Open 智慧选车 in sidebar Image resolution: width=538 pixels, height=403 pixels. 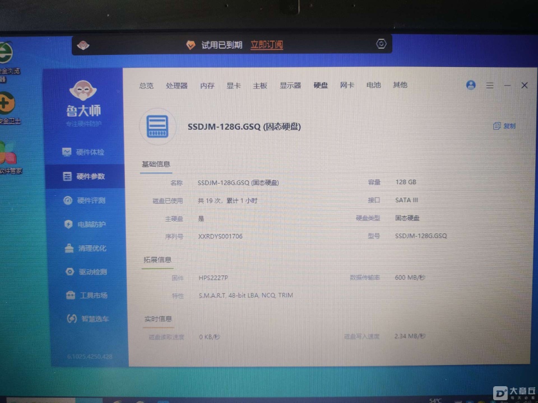pyautogui.click(x=88, y=318)
